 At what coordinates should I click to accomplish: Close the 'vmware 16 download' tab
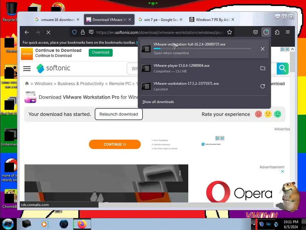pos(78,19)
